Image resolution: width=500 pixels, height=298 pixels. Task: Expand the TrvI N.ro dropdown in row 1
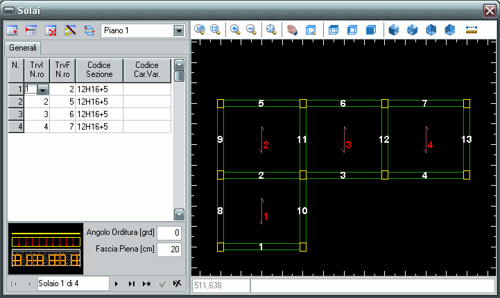click(x=42, y=89)
